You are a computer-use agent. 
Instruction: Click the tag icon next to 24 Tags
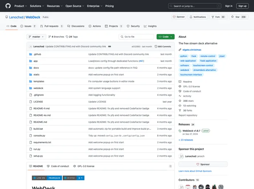pos(67,37)
